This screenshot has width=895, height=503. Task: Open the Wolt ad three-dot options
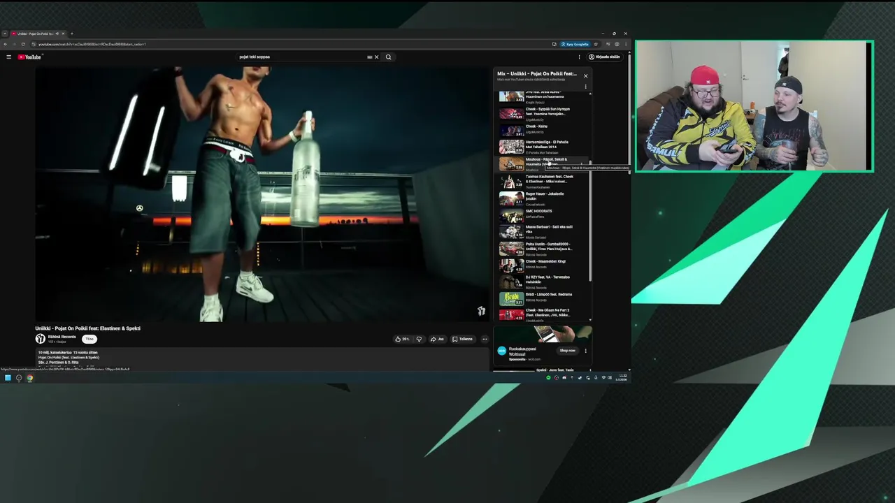coord(586,351)
